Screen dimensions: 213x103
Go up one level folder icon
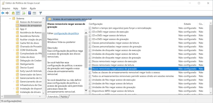(13, 13)
